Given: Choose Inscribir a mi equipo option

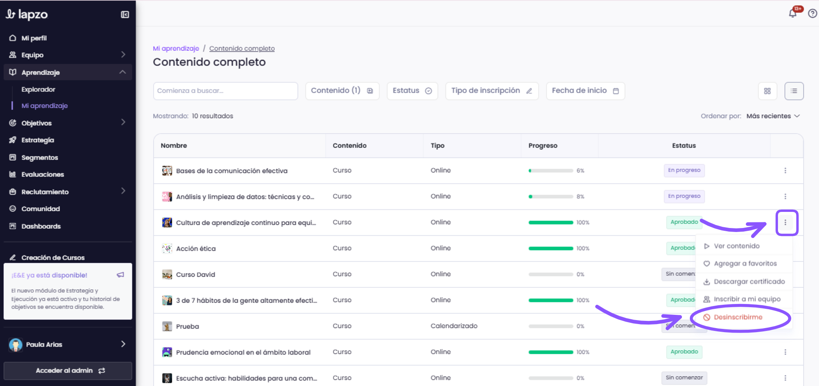Looking at the screenshot, I should [744, 300].
